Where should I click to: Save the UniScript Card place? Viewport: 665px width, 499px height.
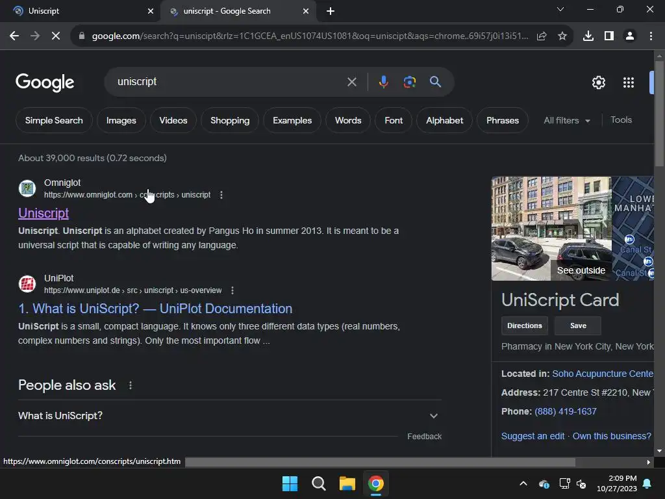pos(578,326)
